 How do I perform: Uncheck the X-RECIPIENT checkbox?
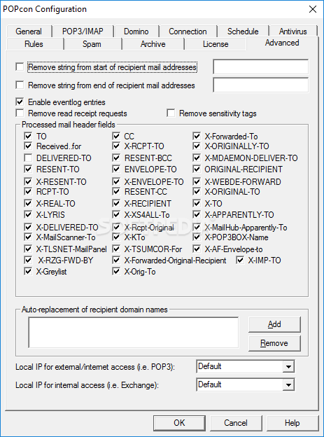point(116,204)
